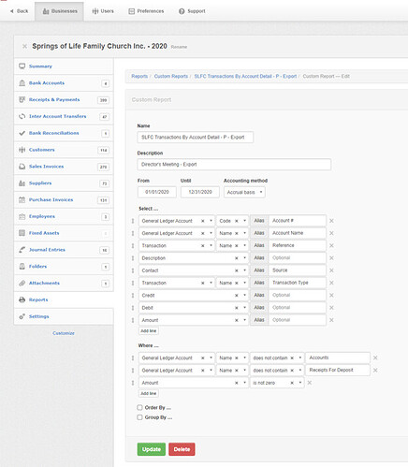Enable the Order By checkbox

139,407
